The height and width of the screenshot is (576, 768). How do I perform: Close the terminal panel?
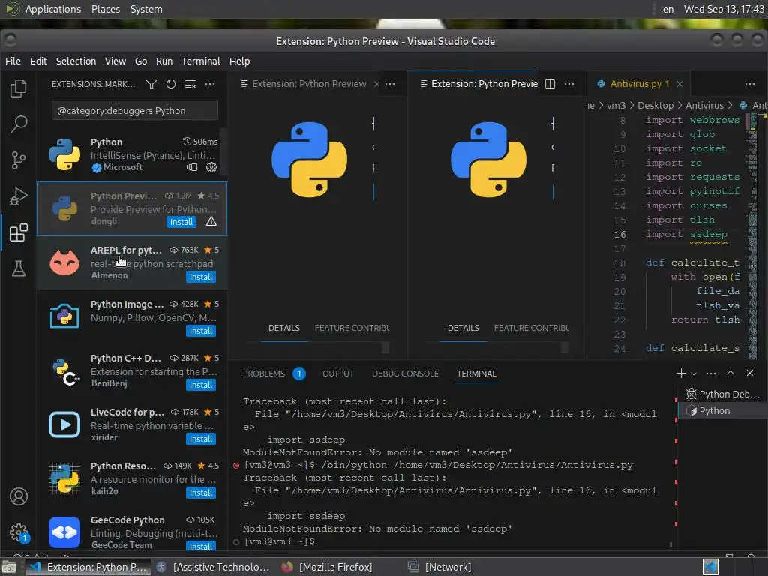pos(750,373)
